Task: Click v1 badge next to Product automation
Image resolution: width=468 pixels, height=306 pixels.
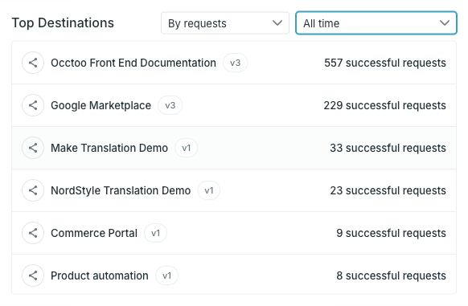Action: point(166,275)
